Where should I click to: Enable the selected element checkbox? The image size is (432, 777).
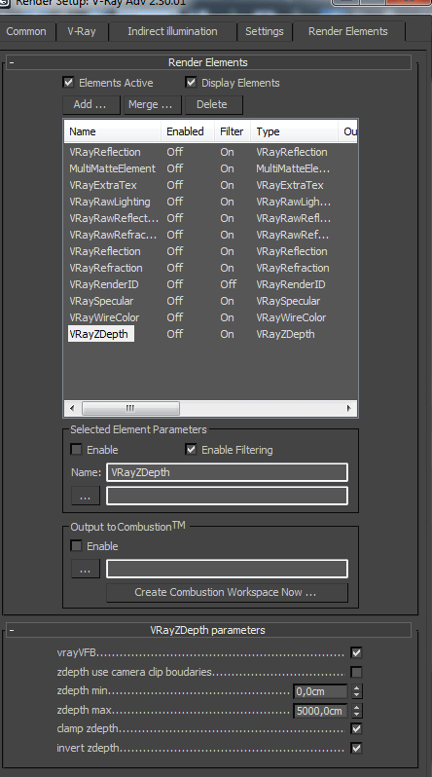(76, 450)
